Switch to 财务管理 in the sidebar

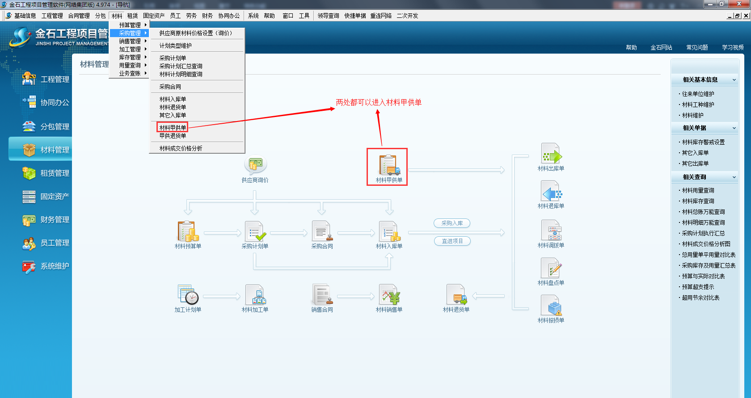[55, 220]
